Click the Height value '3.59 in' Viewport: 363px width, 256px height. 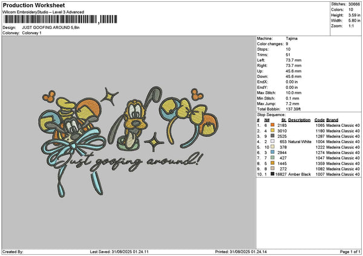point(354,15)
